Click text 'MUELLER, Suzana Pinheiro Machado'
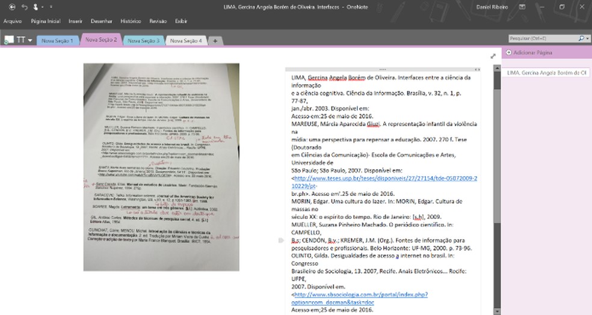This screenshot has height=315, width=592. pyautogui.click(x=338, y=225)
